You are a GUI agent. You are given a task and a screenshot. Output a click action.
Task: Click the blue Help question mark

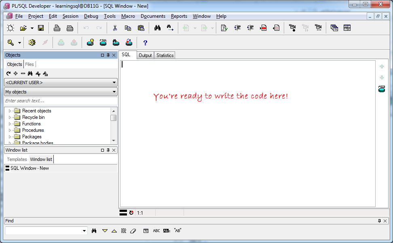coord(145,43)
